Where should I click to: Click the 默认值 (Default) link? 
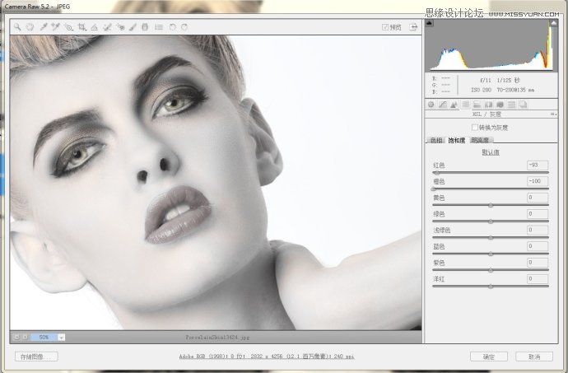coord(491,152)
